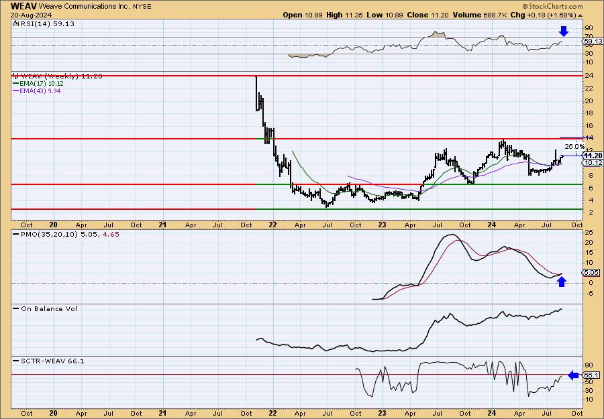Click the green EMA(17) legend line swatch
604x419 pixels.
click(x=16, y=84)
